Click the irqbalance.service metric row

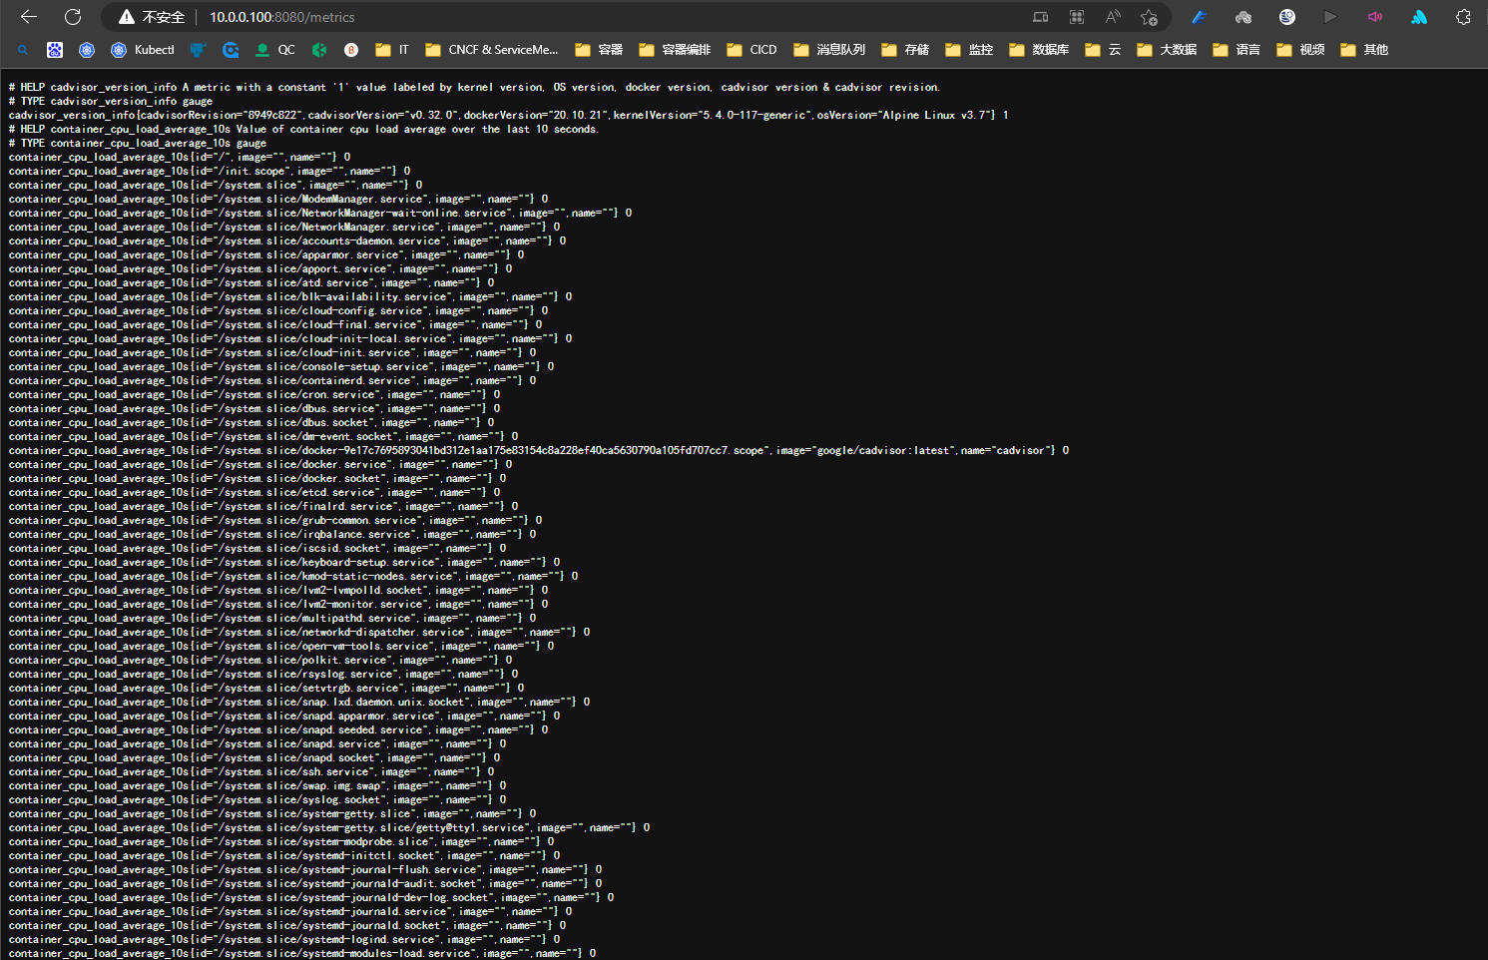click(272, 534)
